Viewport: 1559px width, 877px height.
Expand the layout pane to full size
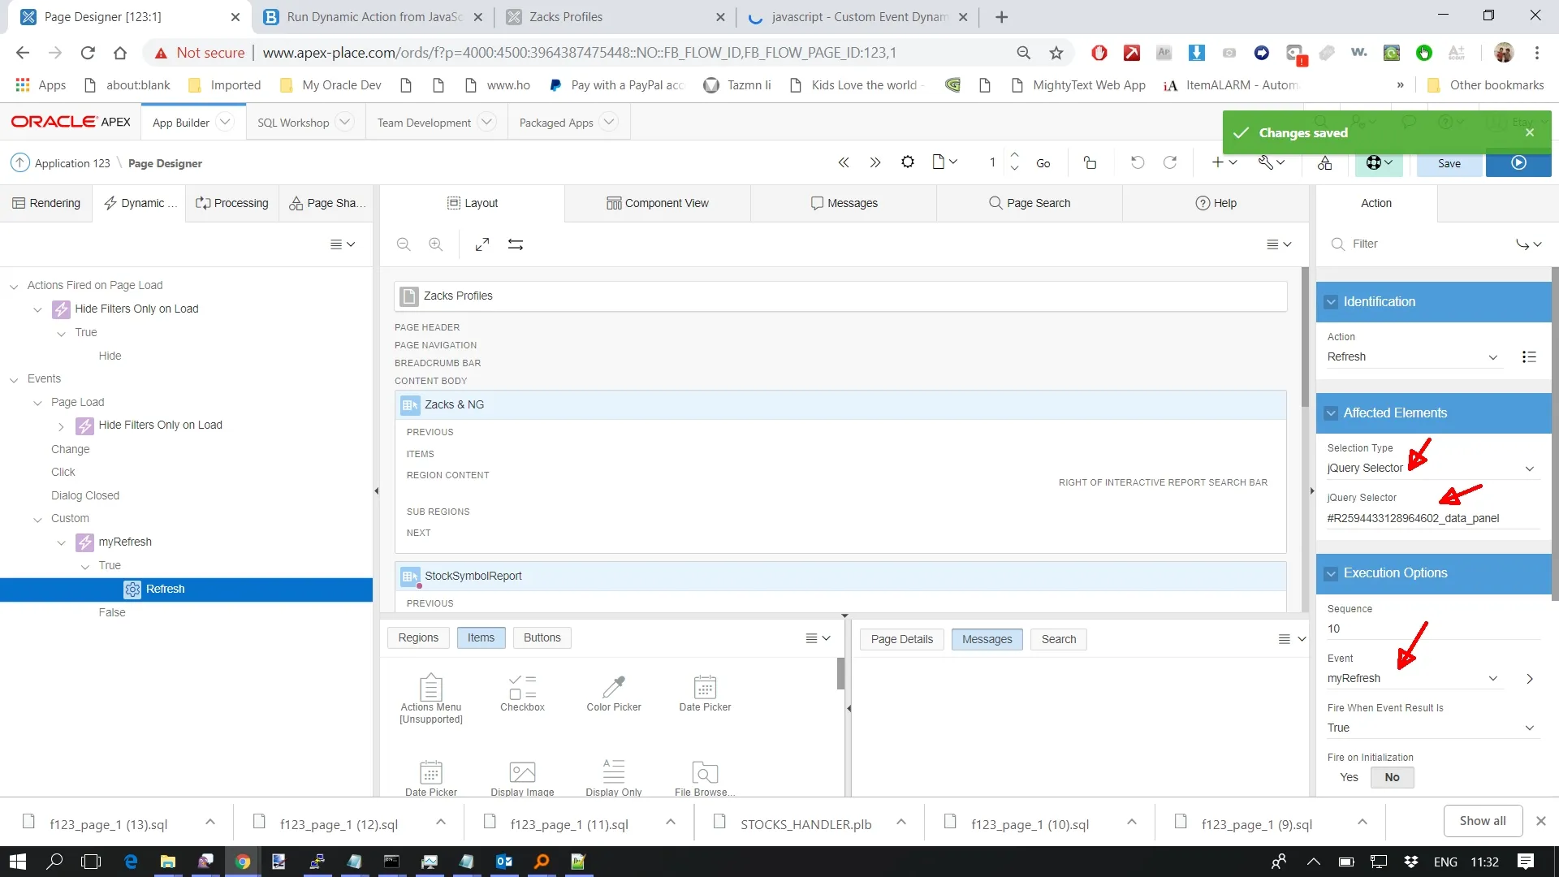click(x=482, y=244)
